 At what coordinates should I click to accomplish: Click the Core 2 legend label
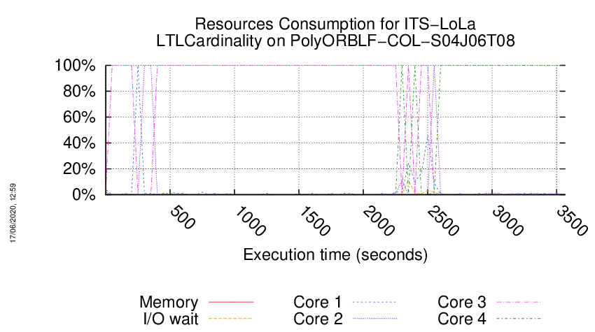pos(318,319)
